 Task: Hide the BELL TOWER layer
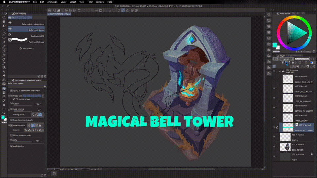tap(274, 146)
